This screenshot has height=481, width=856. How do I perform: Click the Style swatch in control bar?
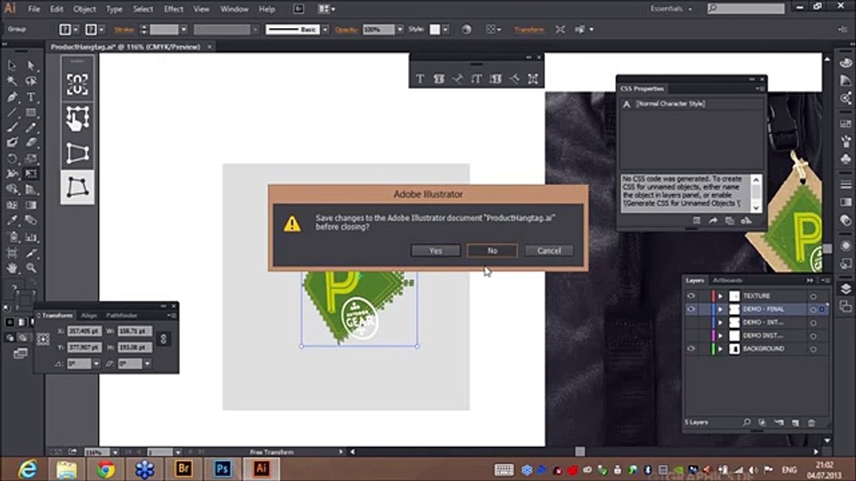tap(435, 29)
